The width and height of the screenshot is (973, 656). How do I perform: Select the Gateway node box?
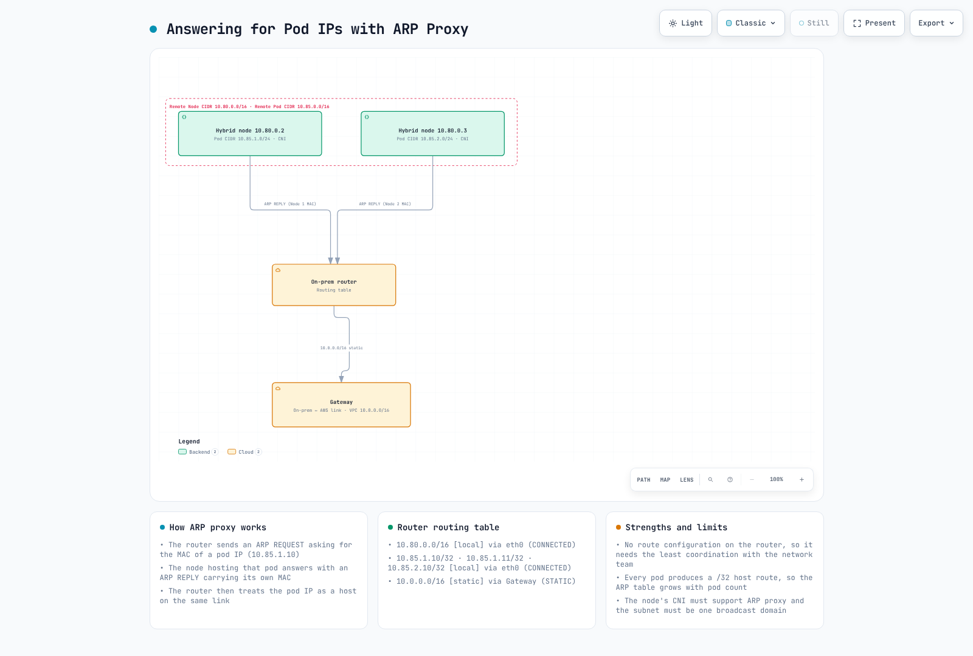coord(341,405)
